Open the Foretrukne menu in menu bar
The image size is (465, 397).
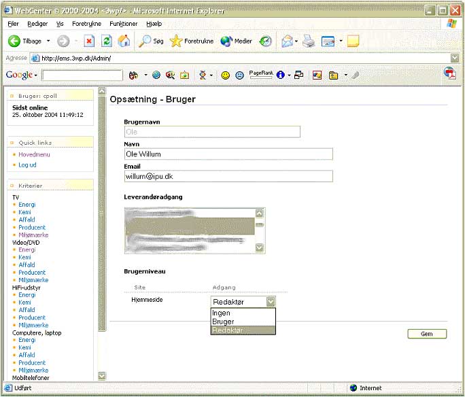pos(86,24)
